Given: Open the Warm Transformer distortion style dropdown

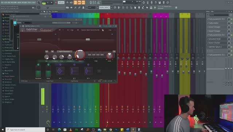Looking at the screenshot, I should coord(64,52).
